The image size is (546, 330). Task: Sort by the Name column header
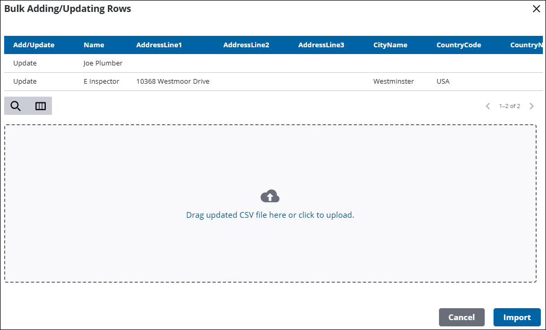(x=94, y=45)
